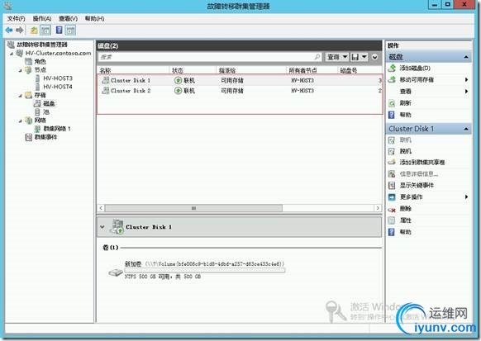The width and height of the screenshot is (481, 341).
Task: Click 帮助 under the 磁盘 actions
Action: (405, 115)
